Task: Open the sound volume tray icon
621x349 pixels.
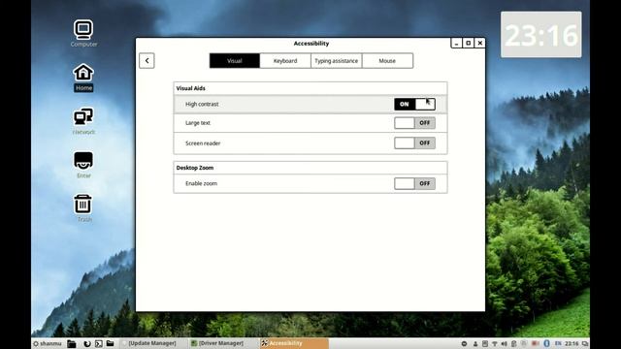Action: coord(504,344)
